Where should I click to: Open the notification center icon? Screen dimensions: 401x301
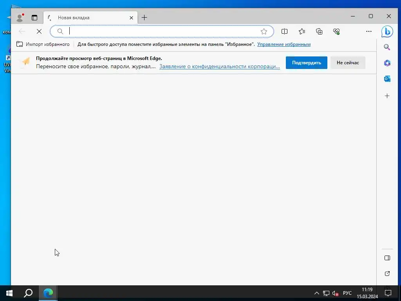388,293
